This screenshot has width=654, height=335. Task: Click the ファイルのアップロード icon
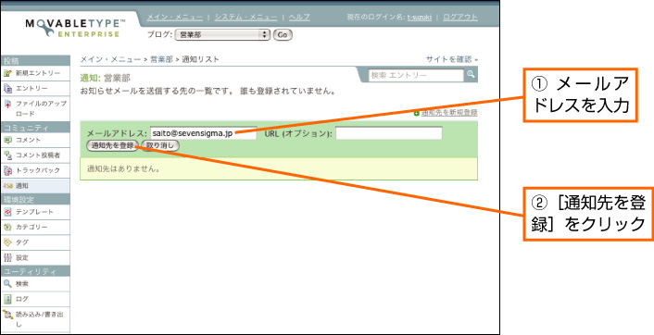point(7,104)
